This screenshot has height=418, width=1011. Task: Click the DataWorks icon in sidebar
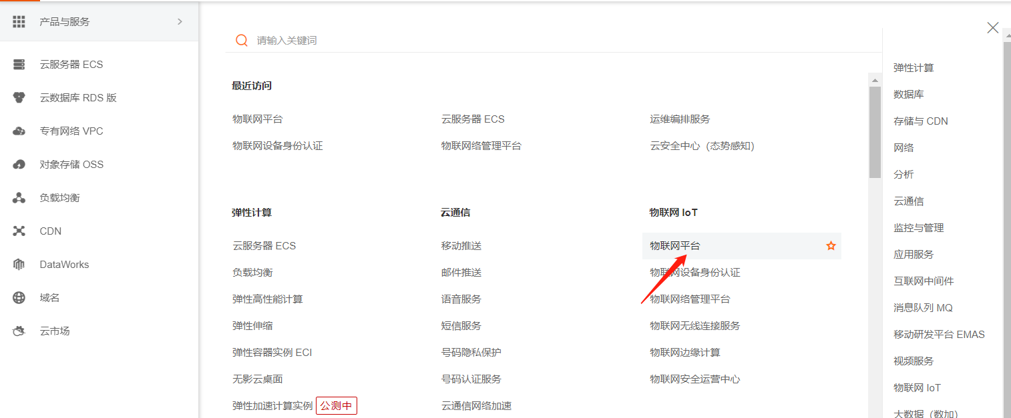pos(19,265)
